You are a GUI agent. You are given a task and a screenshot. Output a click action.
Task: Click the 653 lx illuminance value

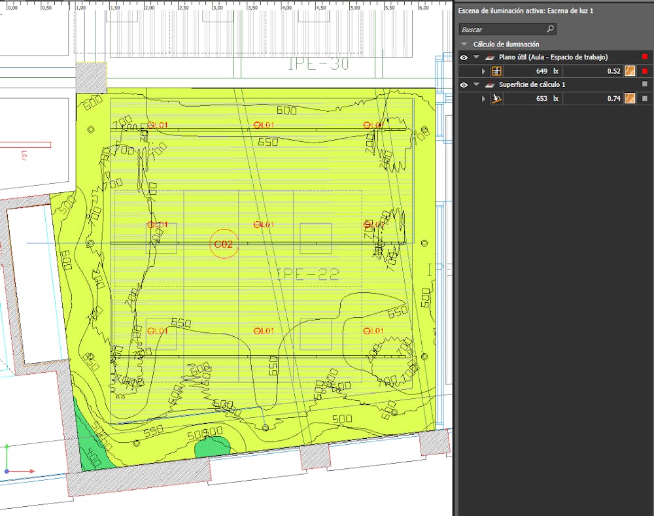pyautogui.click(x=542, y=99)
